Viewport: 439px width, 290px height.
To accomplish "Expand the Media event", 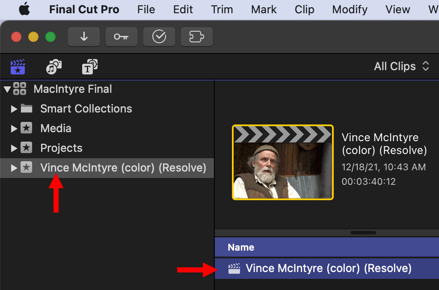I will point(14,129).
